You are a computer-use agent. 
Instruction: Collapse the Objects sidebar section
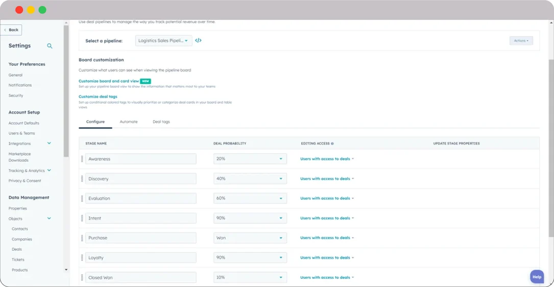(x=49, y=219)
